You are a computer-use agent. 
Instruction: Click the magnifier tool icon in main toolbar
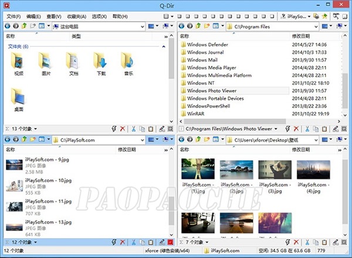[x=336, y=16]
